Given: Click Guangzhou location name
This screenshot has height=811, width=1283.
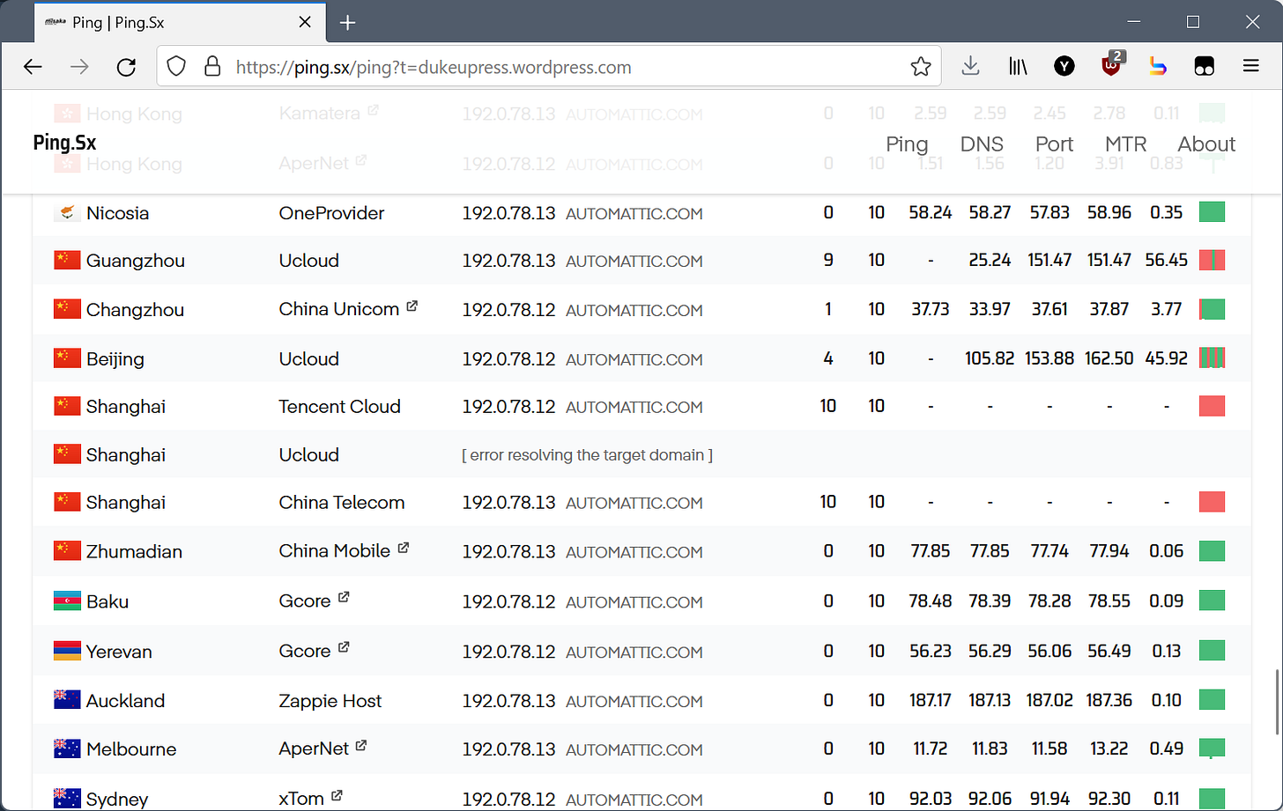Looking at the screenshot, I should coord(136,261).
